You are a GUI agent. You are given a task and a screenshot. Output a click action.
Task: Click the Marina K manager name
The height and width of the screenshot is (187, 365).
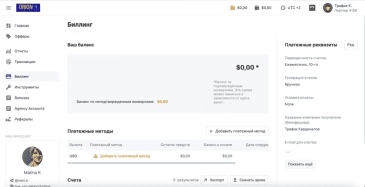(x=32, y=172)
